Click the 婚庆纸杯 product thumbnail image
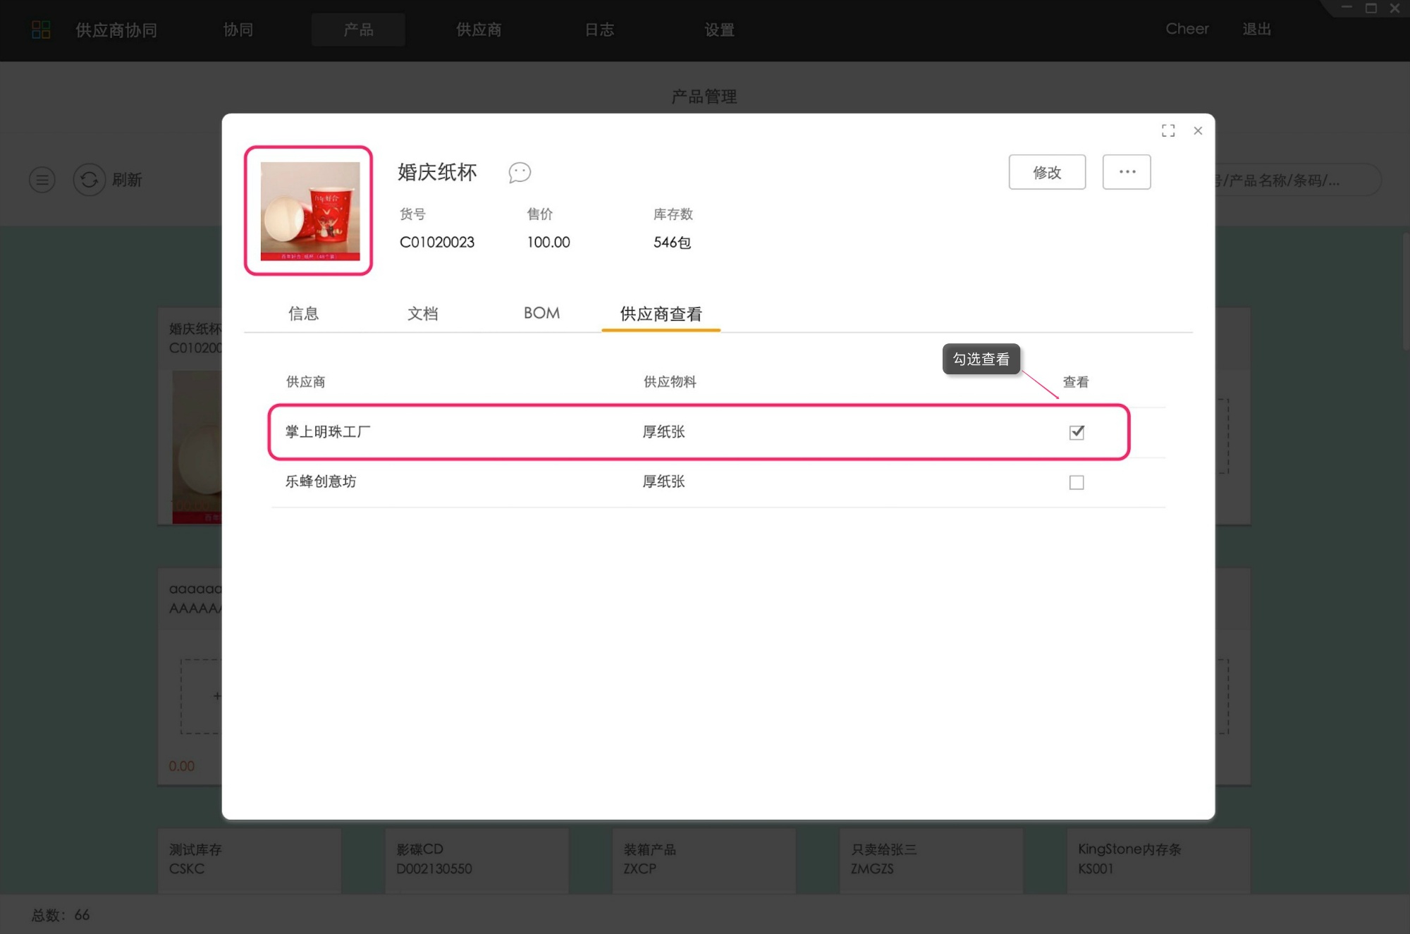Viewport: 1410px width, 934px height. click(x=309, y=211)
